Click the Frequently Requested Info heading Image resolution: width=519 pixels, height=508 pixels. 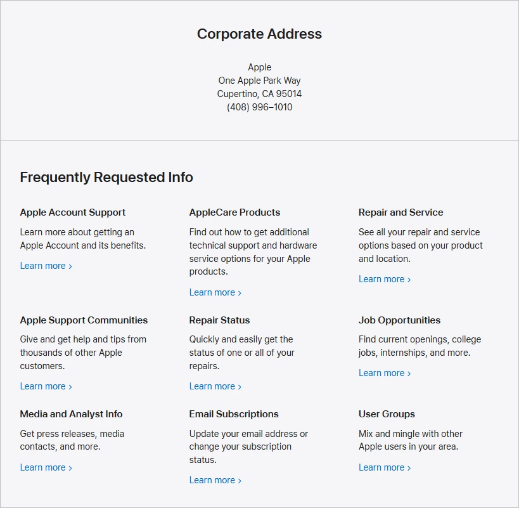pos(106,177)
